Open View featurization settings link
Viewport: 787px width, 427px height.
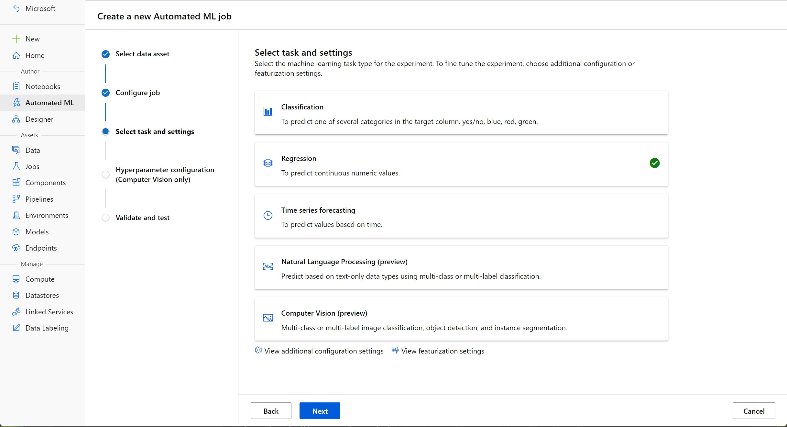tap(442, 351)
